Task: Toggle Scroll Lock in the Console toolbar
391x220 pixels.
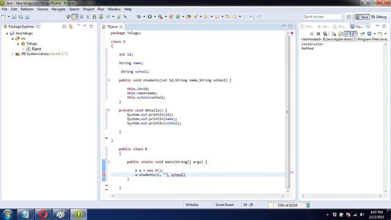Action: (x=340, y=34)
